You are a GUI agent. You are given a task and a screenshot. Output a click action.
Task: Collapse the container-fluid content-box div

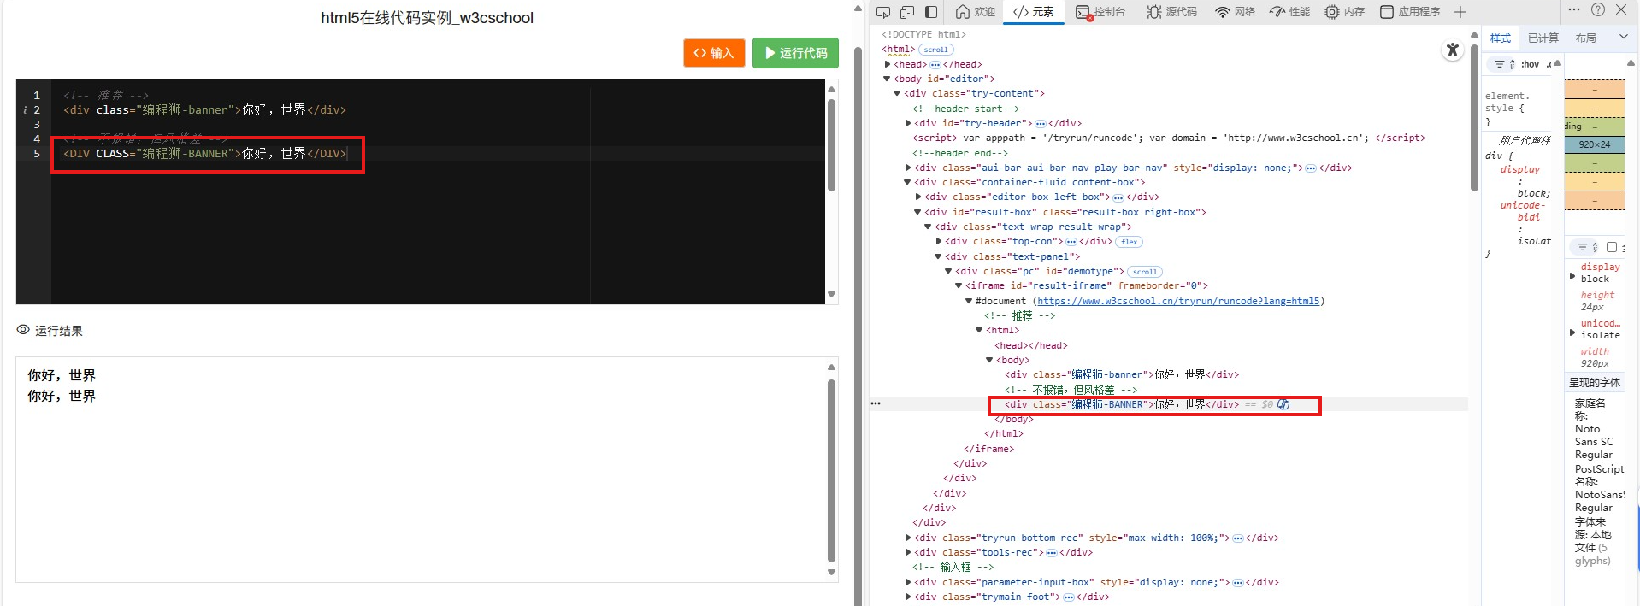[907, 182]
